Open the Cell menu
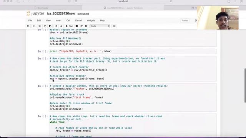The width and height of the screenshot is (246, 138). pos(68,20)
